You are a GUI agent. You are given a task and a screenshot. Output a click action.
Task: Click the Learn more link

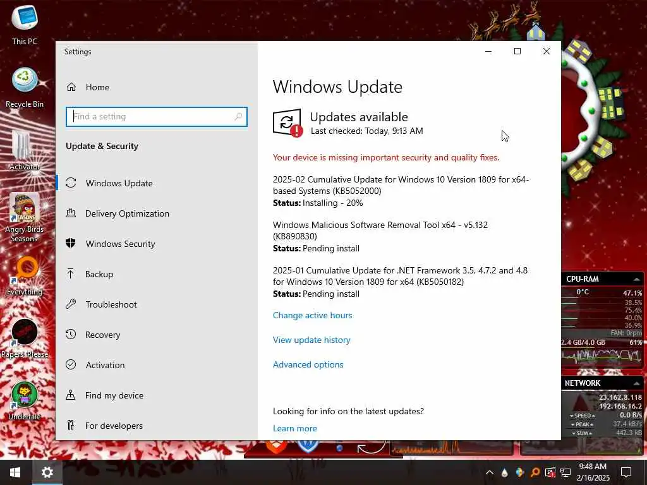(x=295, y=429)
